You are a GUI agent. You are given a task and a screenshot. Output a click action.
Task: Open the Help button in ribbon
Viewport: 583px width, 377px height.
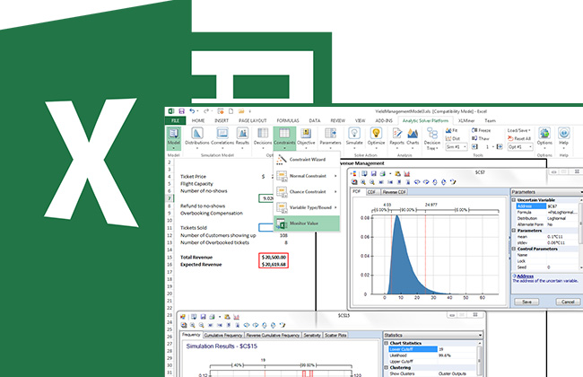(x=563, y=137)
